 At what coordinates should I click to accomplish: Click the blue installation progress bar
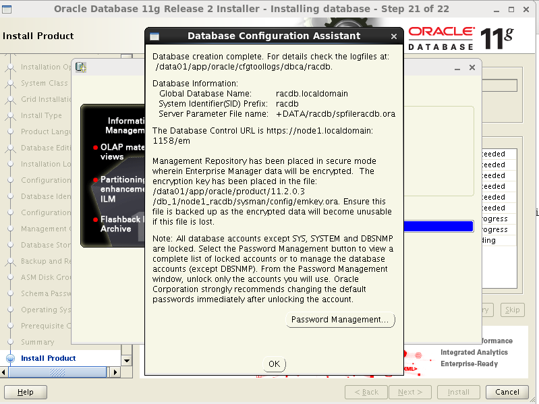pyautogui.click(x=438, y=227)
